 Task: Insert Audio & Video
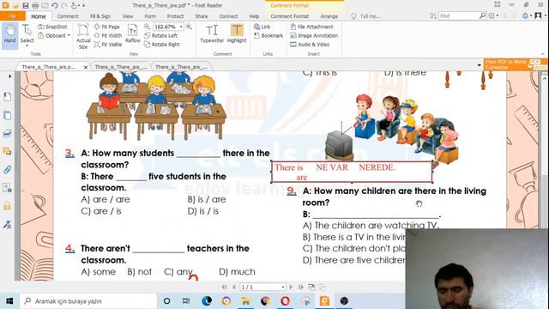(x=310, y=45)
